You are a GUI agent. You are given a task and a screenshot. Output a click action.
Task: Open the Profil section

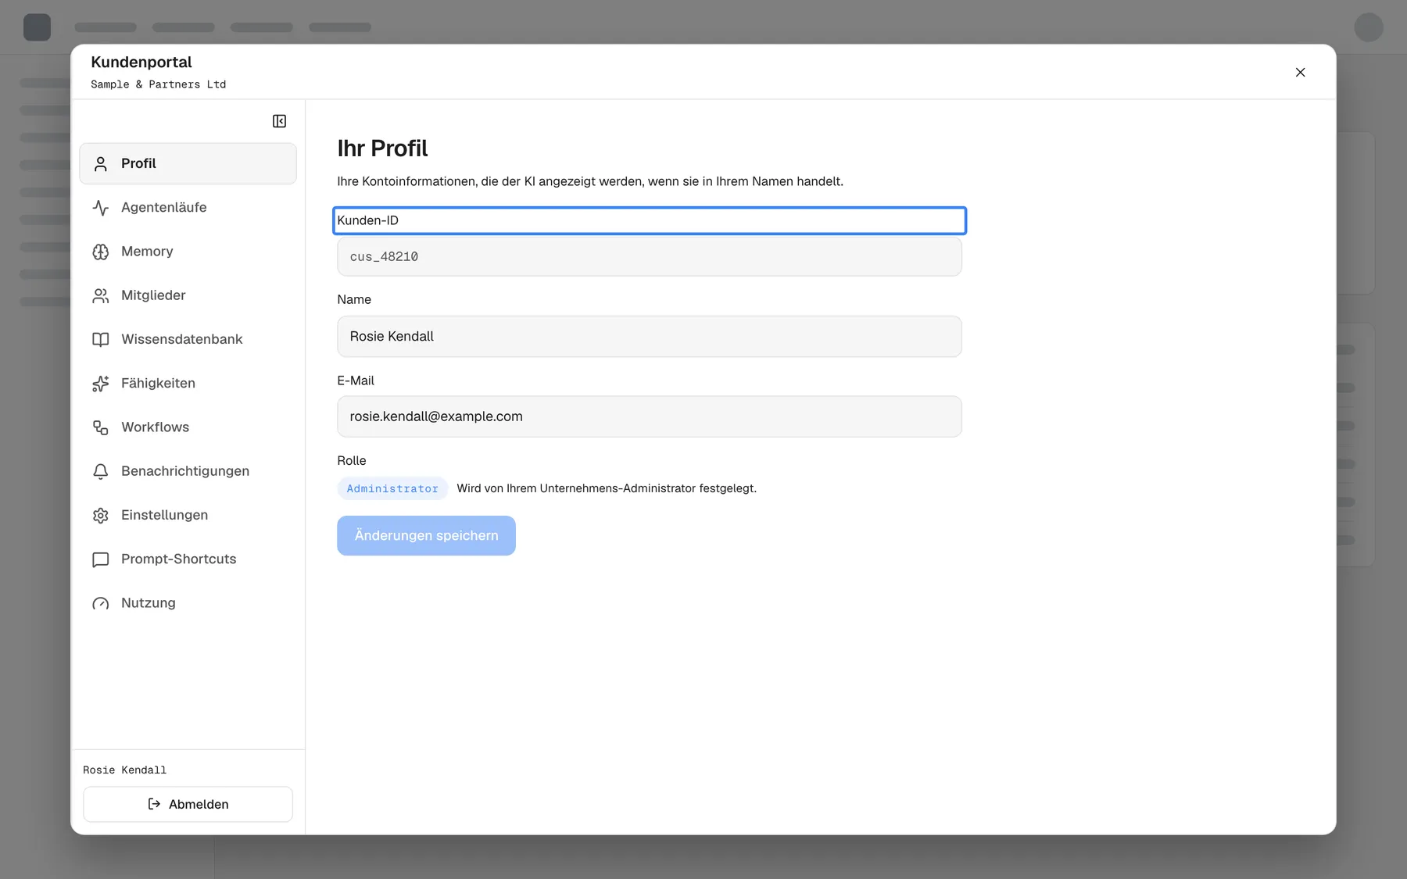188,163
